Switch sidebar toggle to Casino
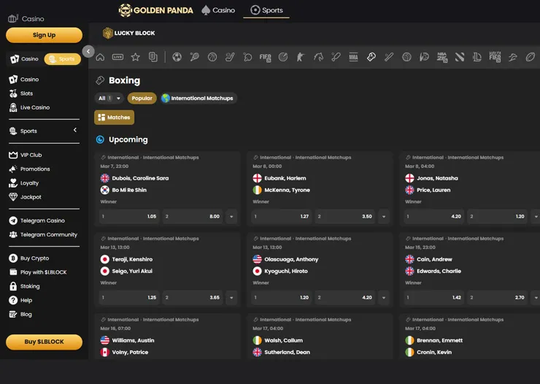Image resolution: width=540 pixels, height=384 pixels. click(24, 59)
